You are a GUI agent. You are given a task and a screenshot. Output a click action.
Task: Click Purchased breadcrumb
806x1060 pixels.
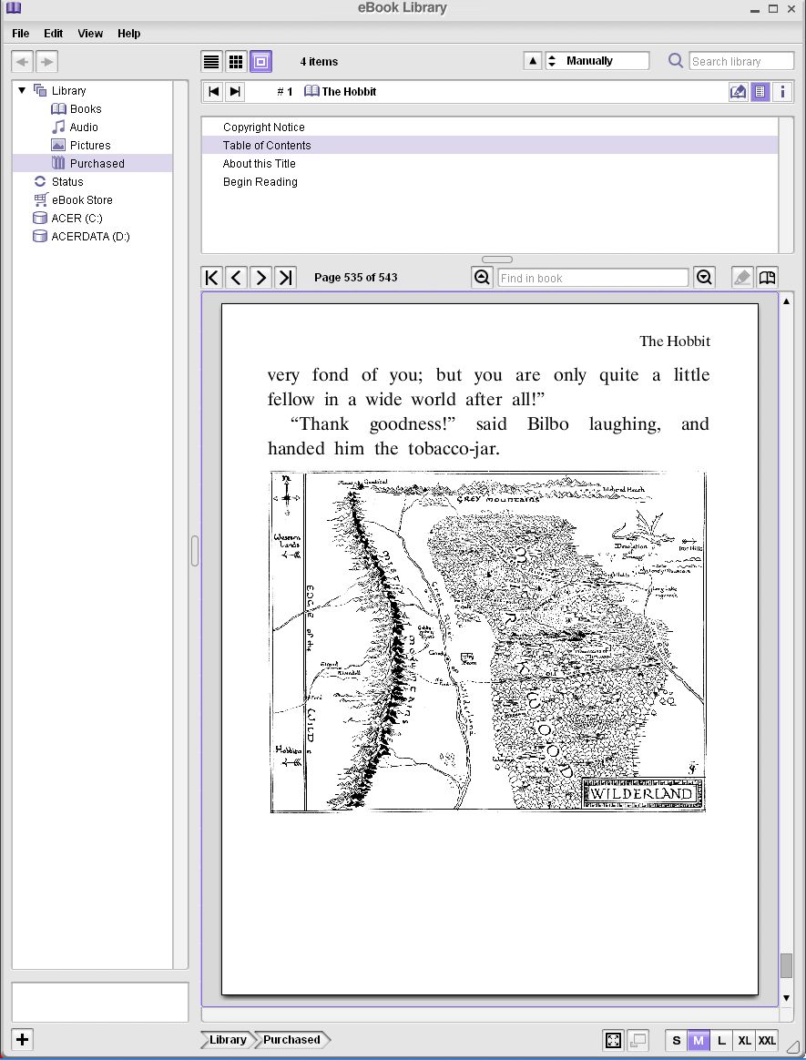click(x=291, y=1040)
